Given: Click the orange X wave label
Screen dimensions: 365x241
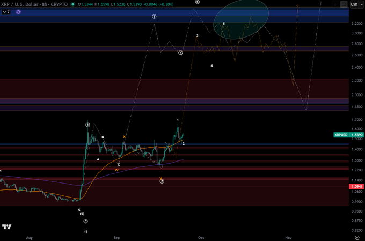Looking at the screenshot, I should coord(124,137).
